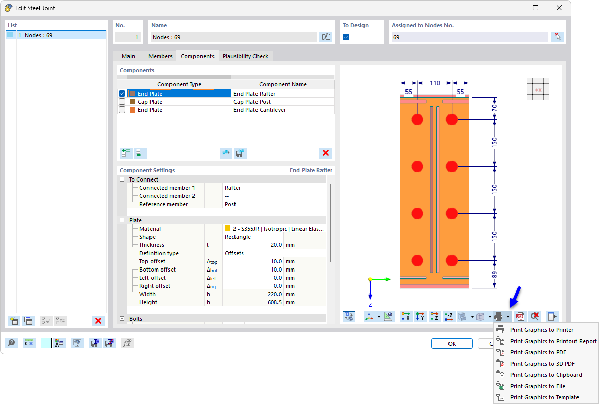Click the formula fx icon in bottom bar
This screenshot has height=404, width=599.
click(x=127, y=343)
